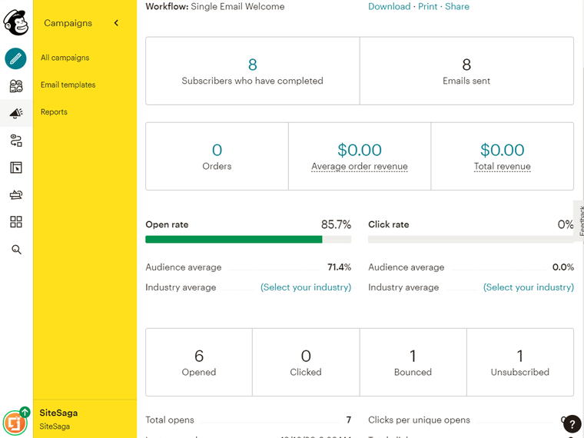Open the Feedback side tab
This screenshot has height=438, width=584.
click(579, 221)
